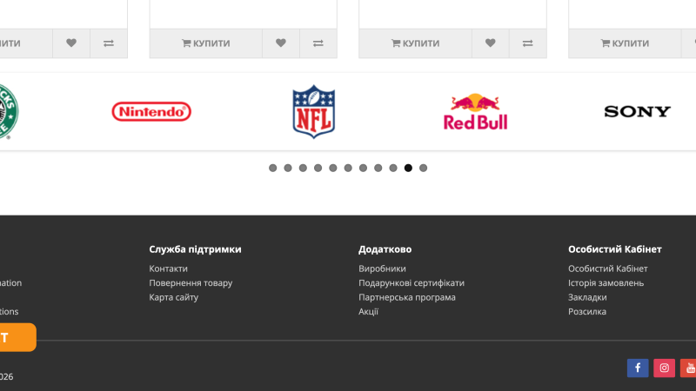Go to fifth carousel pagination dot
This screenshot has width=696, height=391.
click(x=333, y=168)
